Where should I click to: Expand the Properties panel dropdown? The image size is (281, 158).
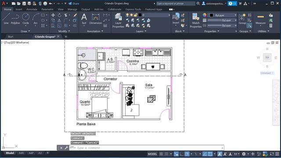tap(212, 31)
